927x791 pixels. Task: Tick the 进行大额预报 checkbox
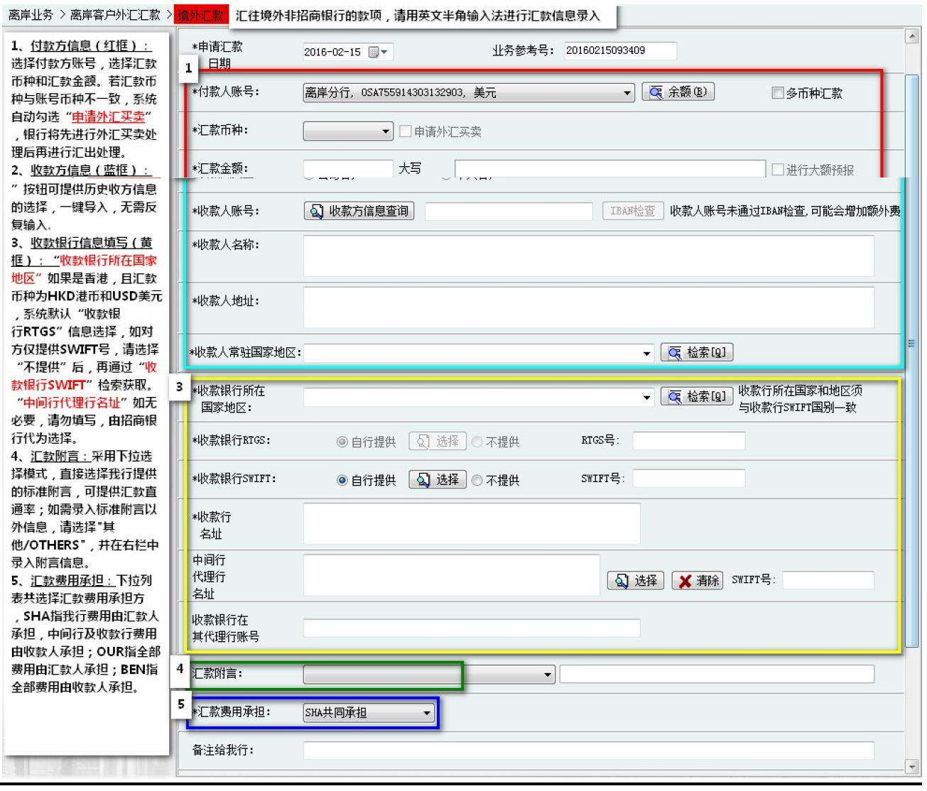click(x=777, y=170)
